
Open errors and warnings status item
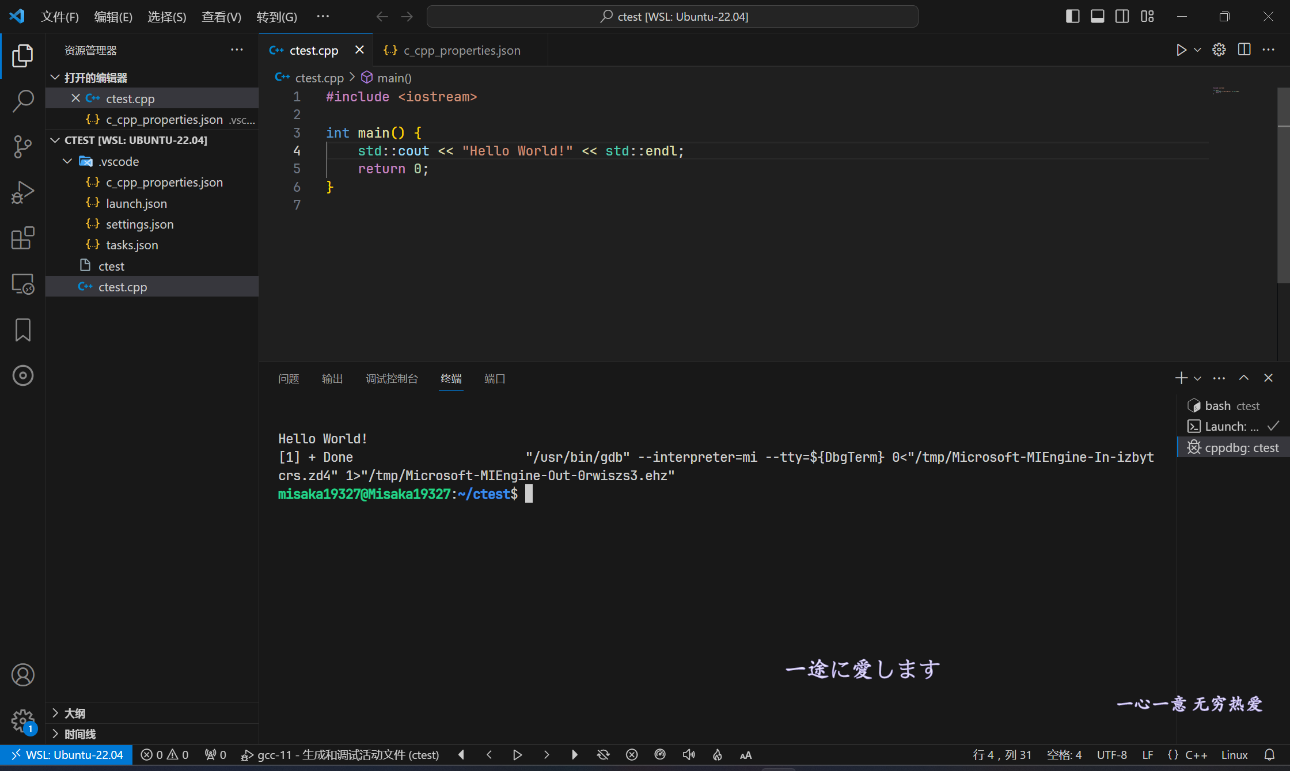point(165,755)
